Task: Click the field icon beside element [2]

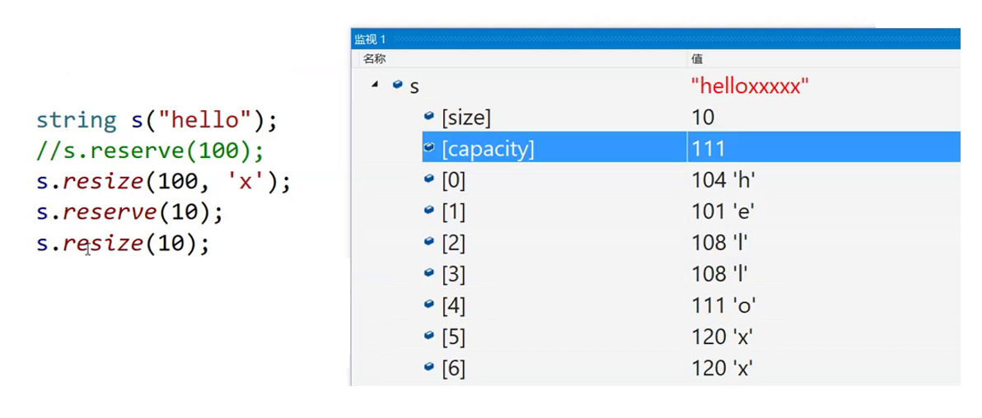Action: click(x=429, y=242)
